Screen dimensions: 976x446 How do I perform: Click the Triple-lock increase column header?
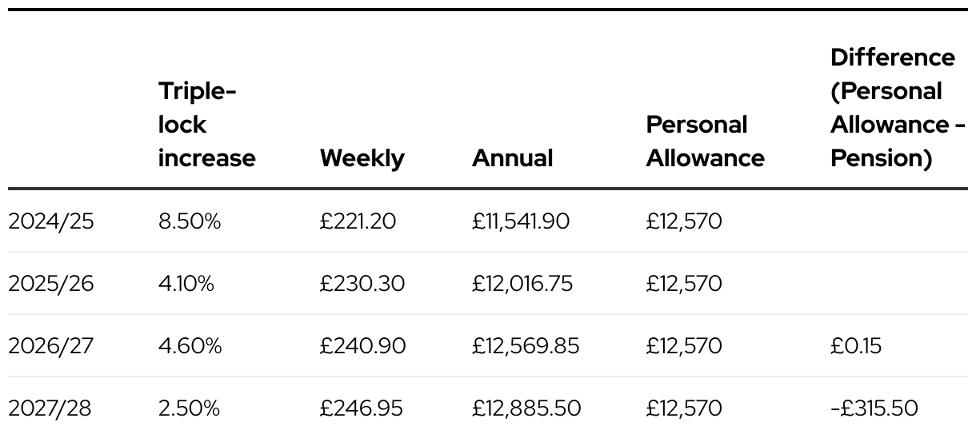click(x=206, y=125)
